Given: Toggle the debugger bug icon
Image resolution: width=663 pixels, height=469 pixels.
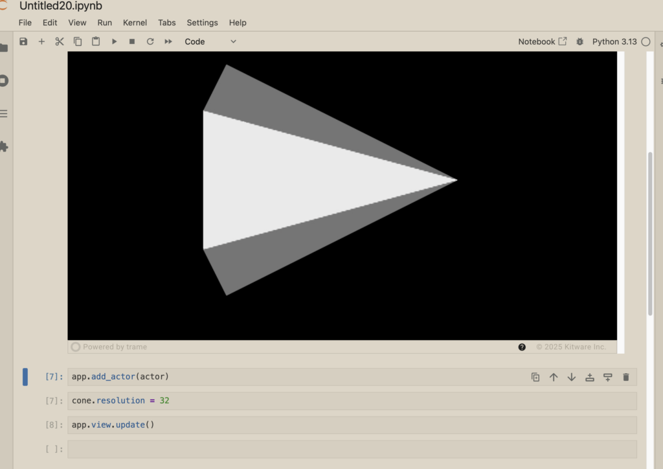Looking at the screenshot, I should 580,41.
